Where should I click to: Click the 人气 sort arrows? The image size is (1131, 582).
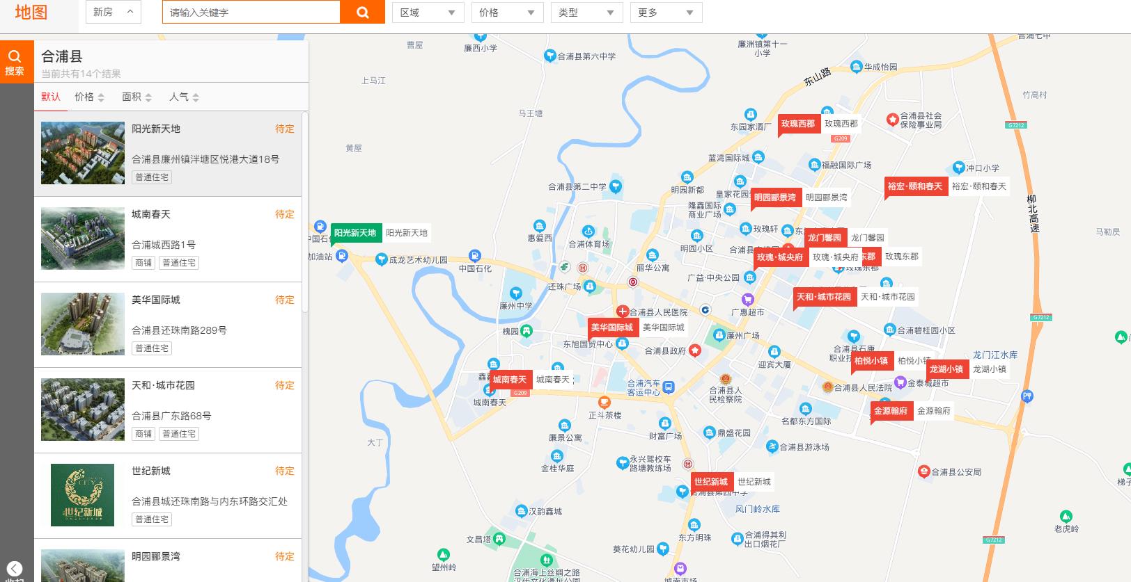(x=196, y=97)
